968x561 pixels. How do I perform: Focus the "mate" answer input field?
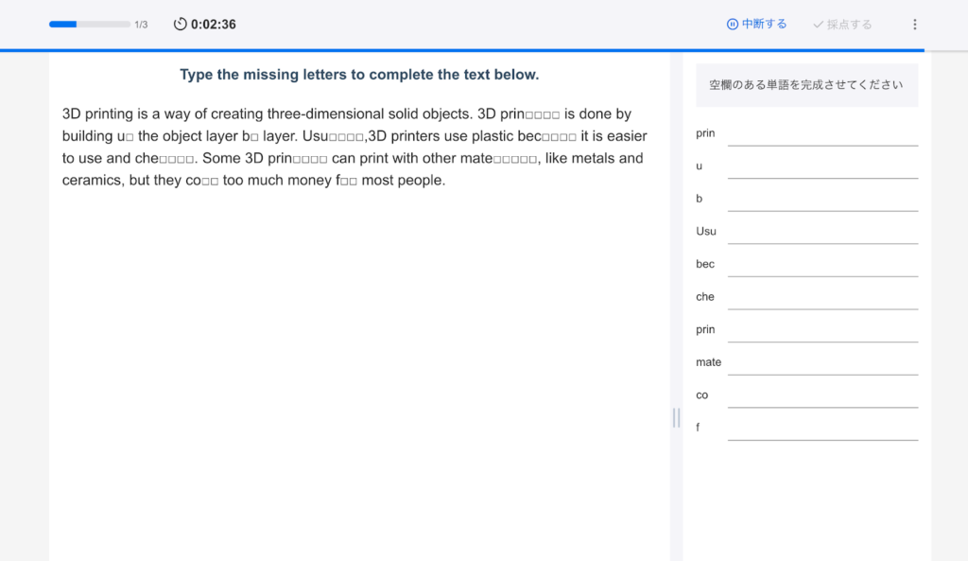coord(822,363)
